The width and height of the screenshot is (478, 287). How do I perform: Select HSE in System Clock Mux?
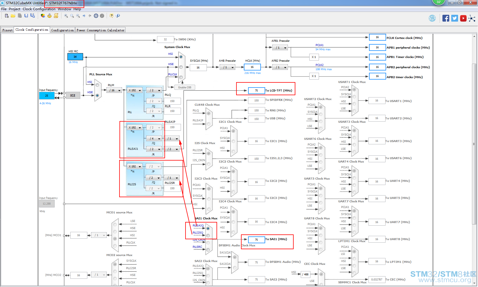tap(181, 67)
